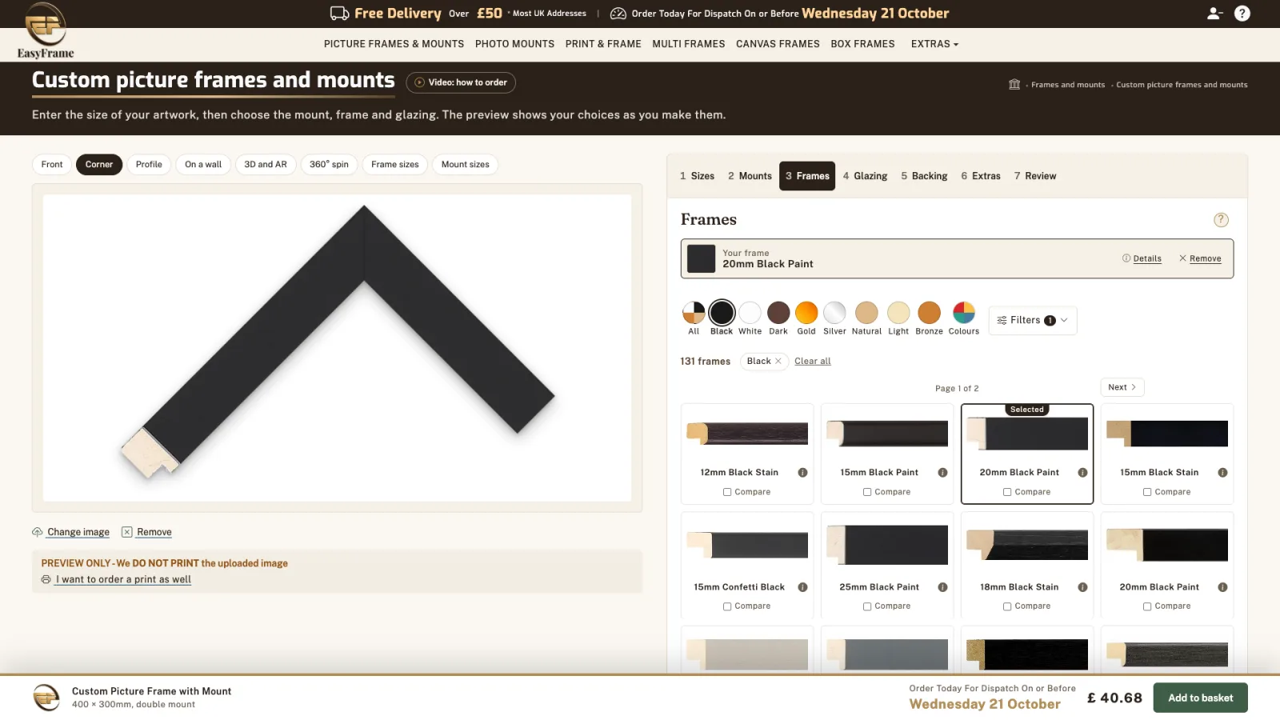The height and width of the screenshot is (720, 1280).
Task: Switch to the 4 Glazing step tab
Action: [865, 176]
